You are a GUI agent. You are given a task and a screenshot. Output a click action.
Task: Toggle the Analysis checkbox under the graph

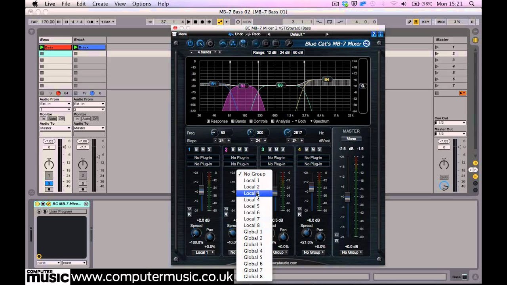pos(272,121)
